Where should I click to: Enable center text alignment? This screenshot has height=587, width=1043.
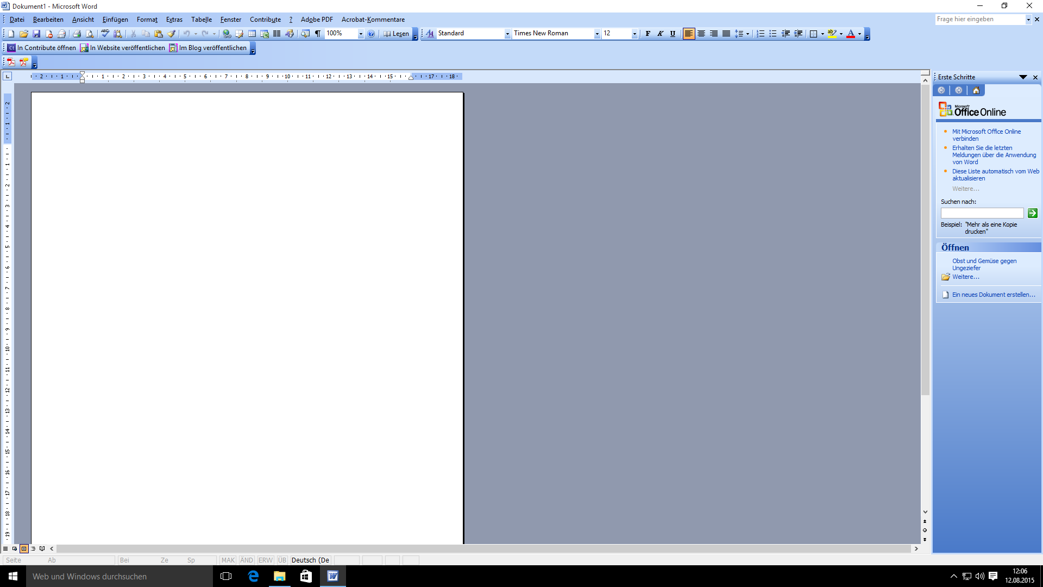point(701,34)
